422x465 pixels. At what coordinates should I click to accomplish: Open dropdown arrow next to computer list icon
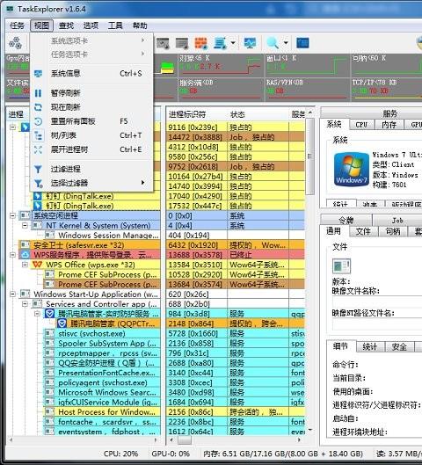click(233, 43)
